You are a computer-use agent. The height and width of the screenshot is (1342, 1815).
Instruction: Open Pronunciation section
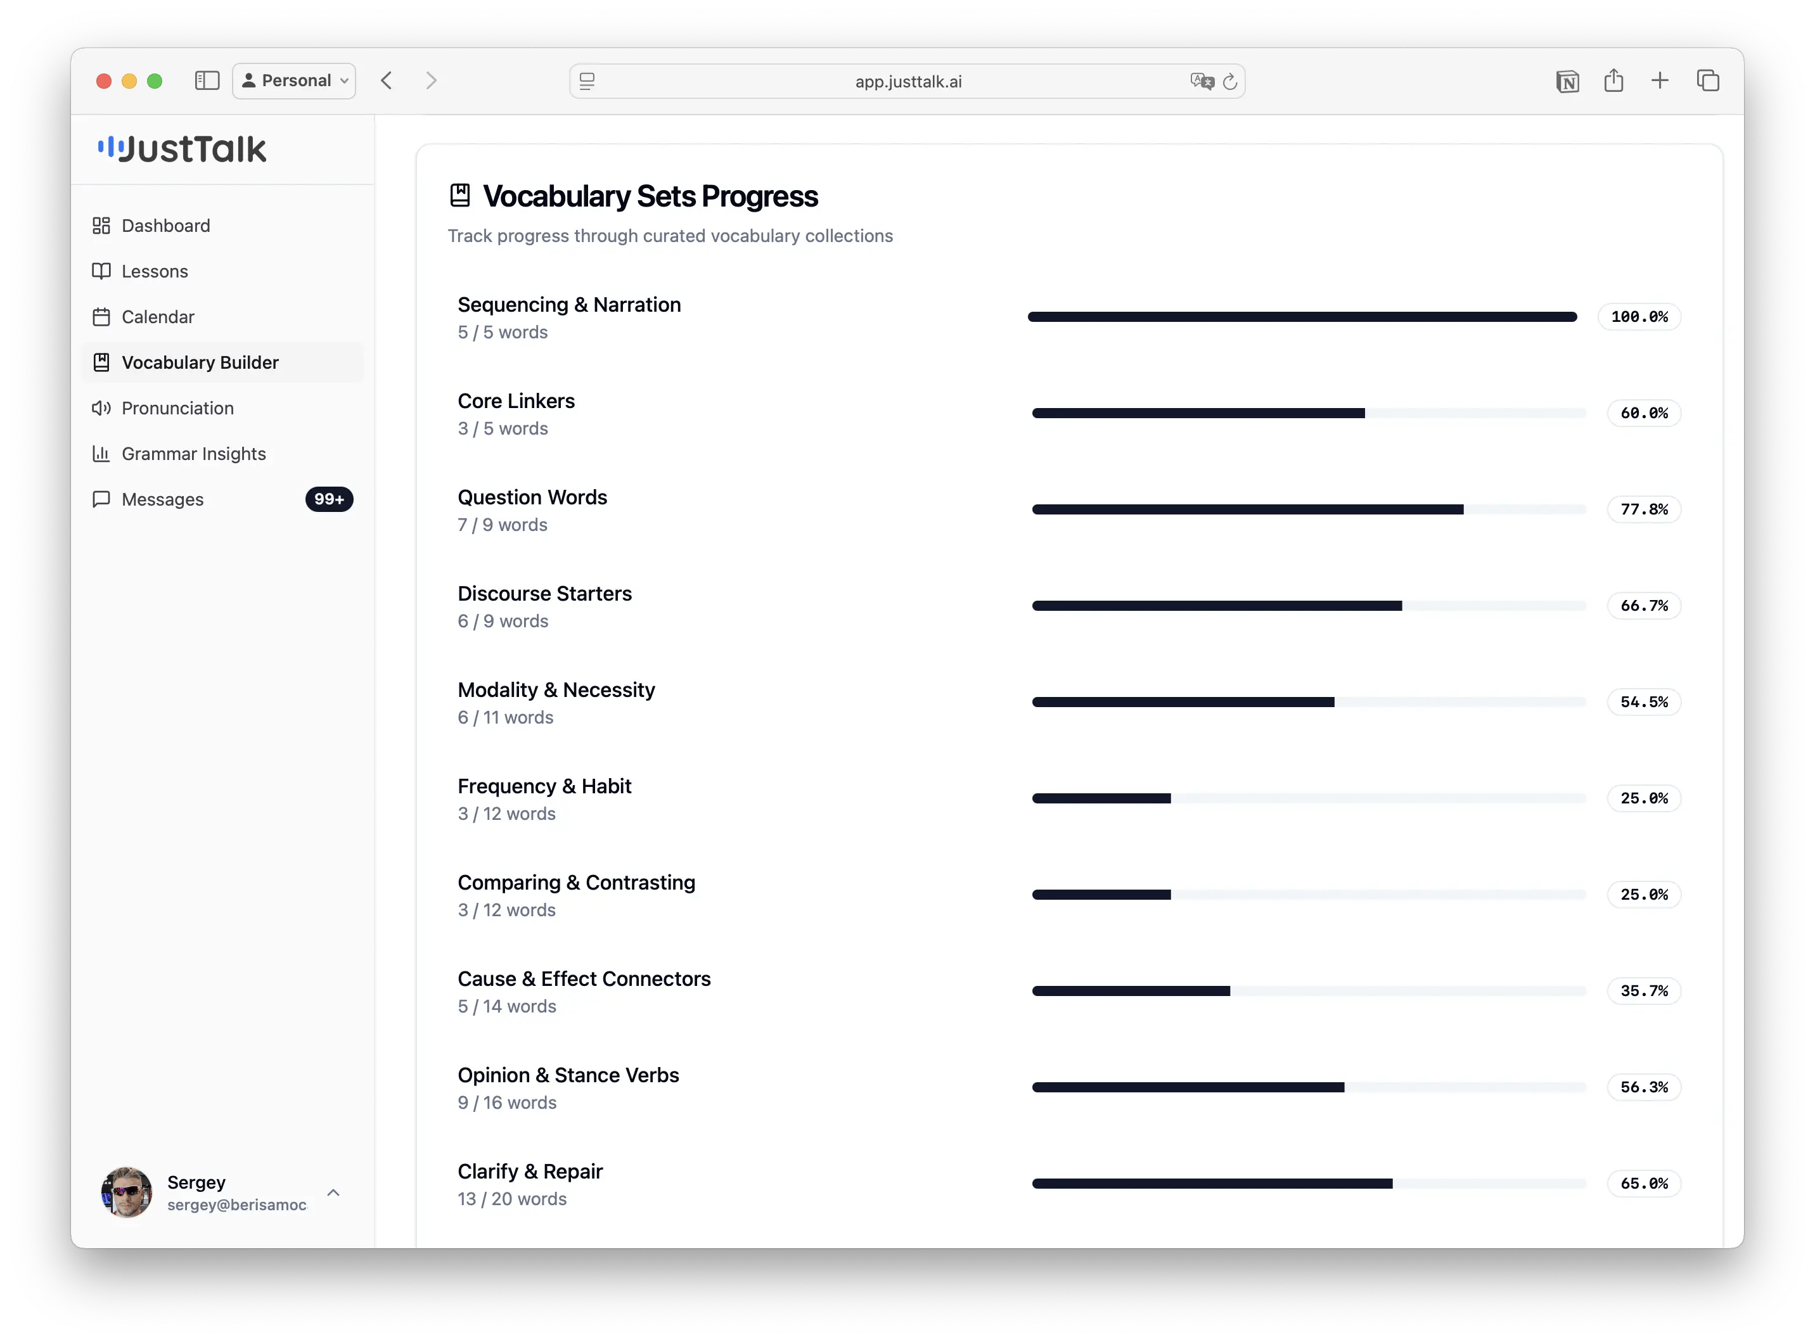[x=222, y=408]
